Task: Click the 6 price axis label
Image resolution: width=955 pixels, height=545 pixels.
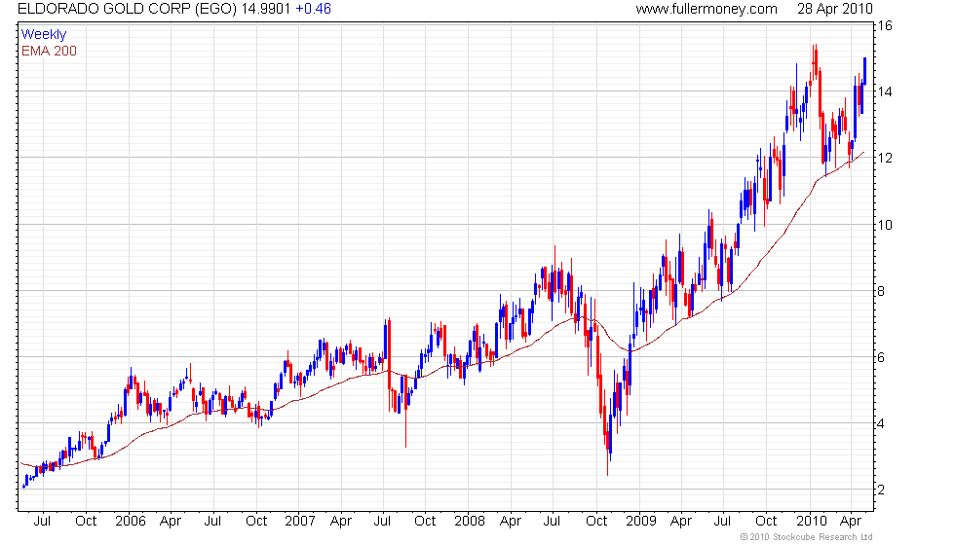Action: tap(881, 358)
